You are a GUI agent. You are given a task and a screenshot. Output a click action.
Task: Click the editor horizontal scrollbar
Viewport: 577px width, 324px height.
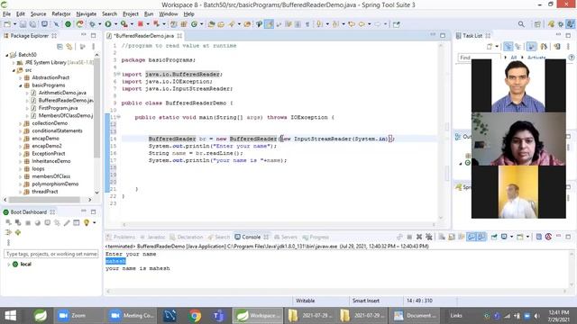(x=279, y=224)
